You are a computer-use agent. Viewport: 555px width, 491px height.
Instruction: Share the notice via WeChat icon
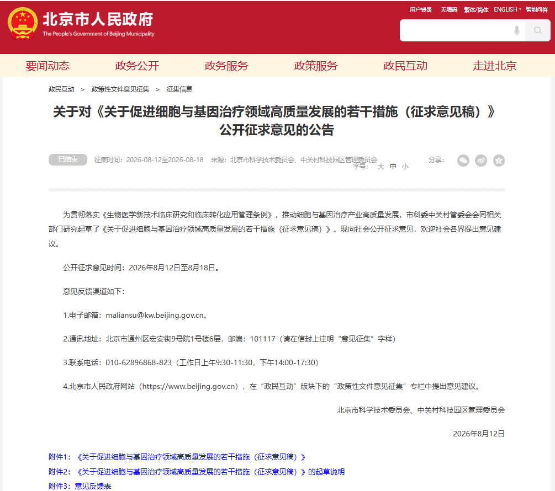pos(463,161)
